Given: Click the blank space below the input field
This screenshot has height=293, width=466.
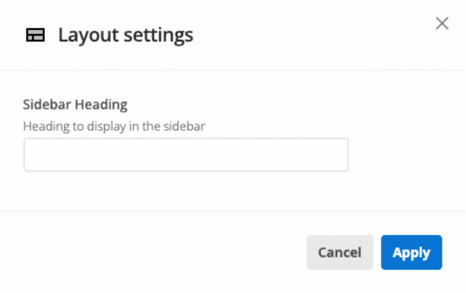Looking at the screenshot, I should tap(186, 190).
